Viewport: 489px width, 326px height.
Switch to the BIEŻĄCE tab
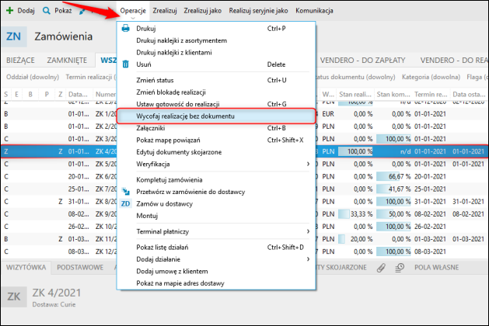click(x=20, y=60)
